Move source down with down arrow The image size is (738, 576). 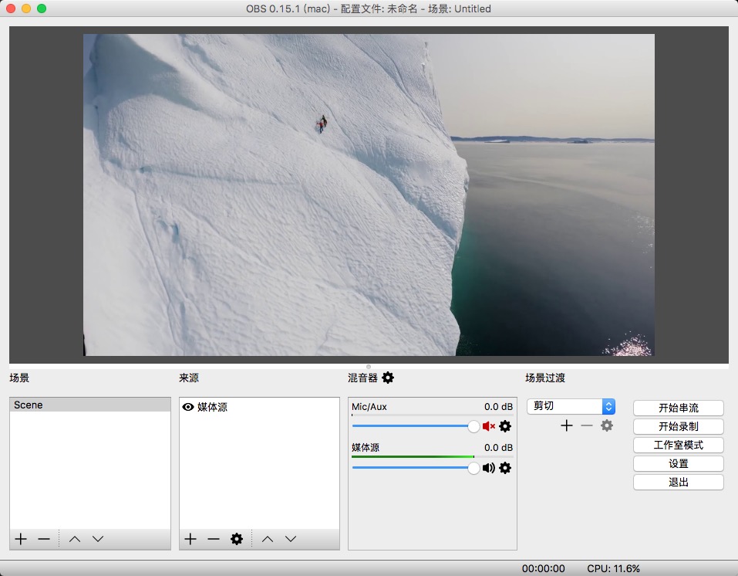coord(291,539)
